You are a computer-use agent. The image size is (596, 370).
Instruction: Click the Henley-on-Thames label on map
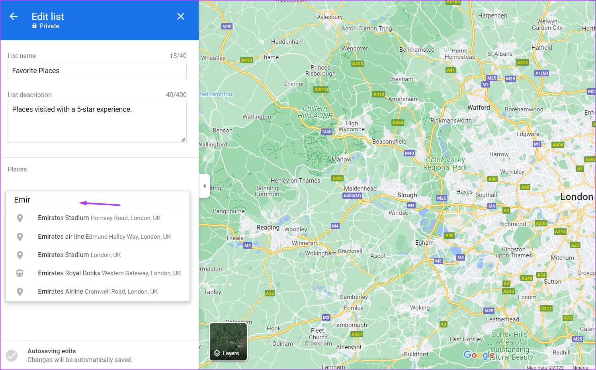tap(295, 180)
